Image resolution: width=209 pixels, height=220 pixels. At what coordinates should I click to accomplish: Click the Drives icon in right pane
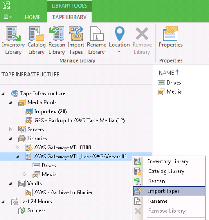point(161,82)
